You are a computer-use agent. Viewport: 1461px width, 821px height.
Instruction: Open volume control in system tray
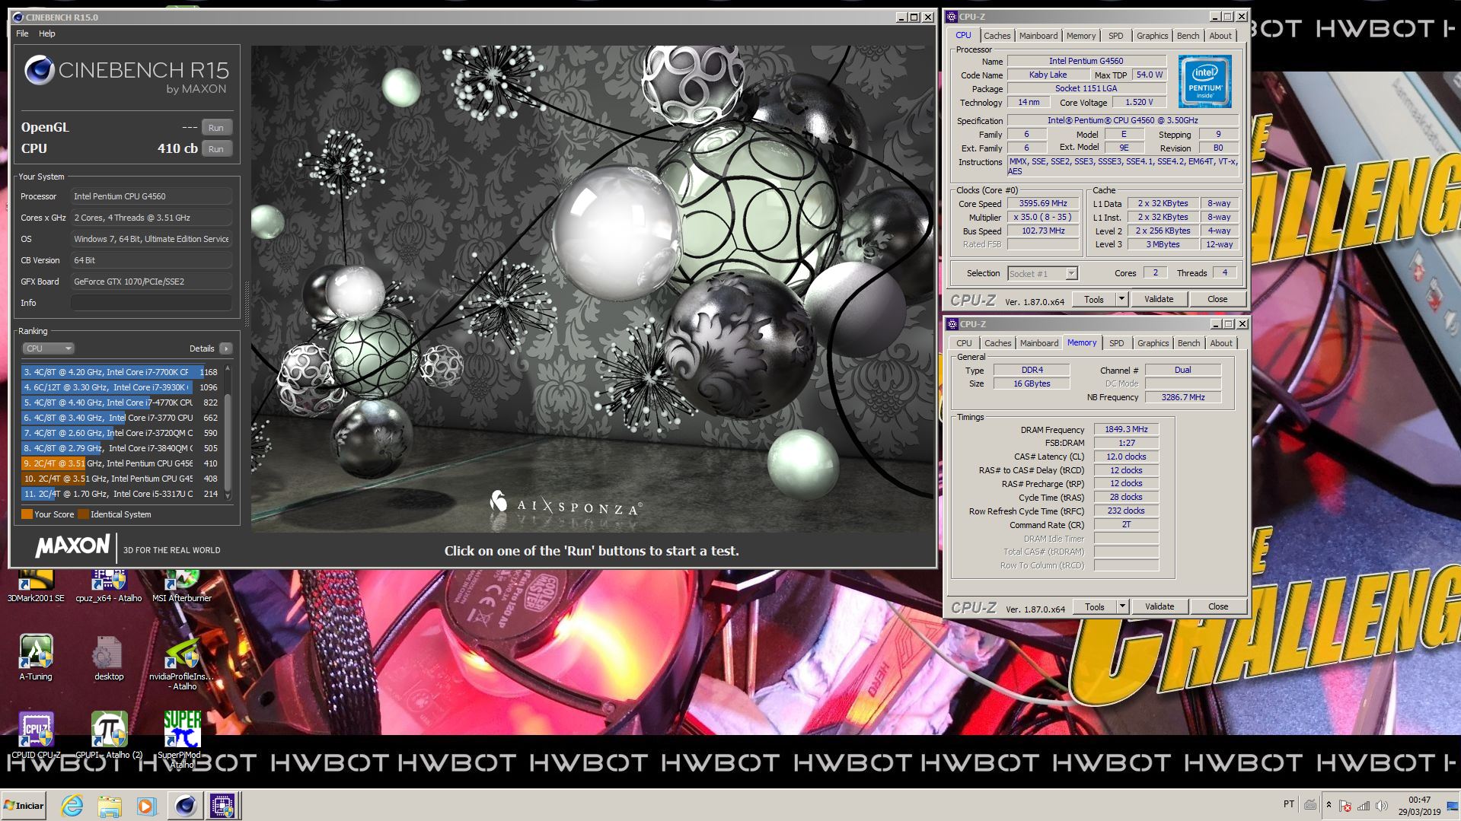[1382, 805]
